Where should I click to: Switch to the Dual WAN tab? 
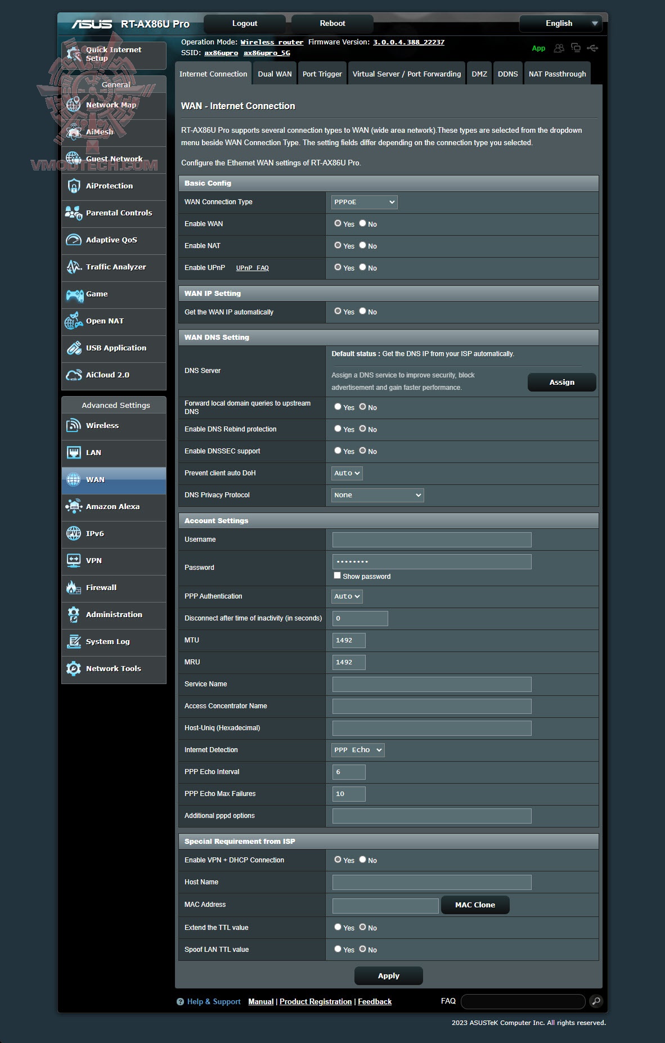point(275,74)
